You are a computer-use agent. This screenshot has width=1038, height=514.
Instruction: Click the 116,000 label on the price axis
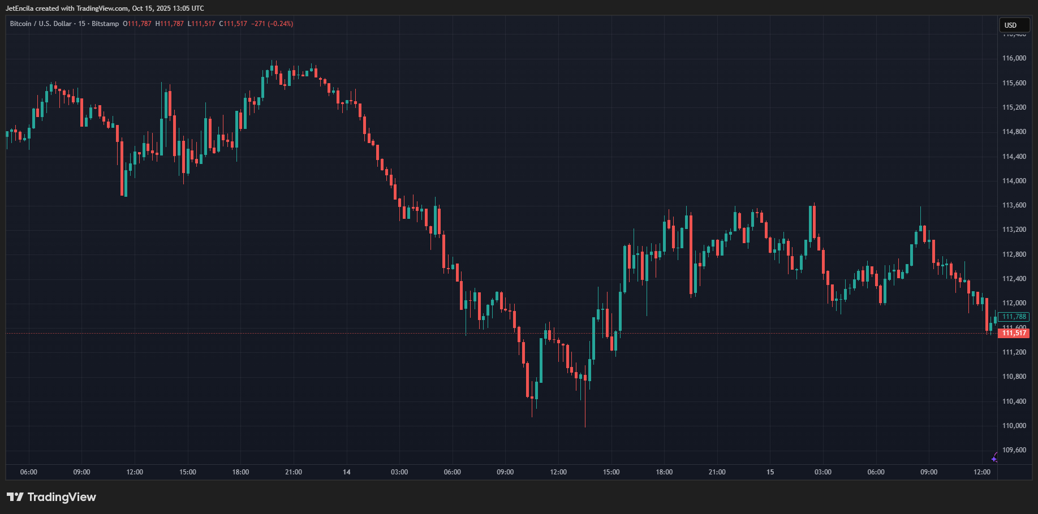[1014, 58]
